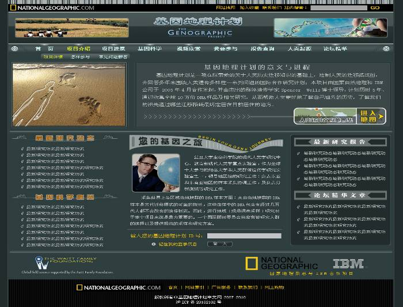Click the footer 广告服务 link

click(x=221, y=287)
